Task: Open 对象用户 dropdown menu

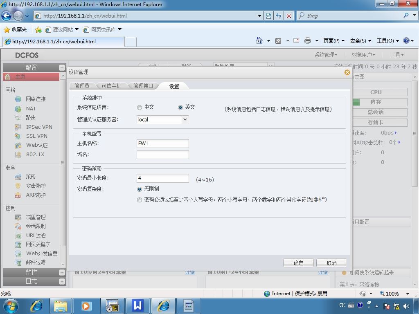Action: [363, 55]
